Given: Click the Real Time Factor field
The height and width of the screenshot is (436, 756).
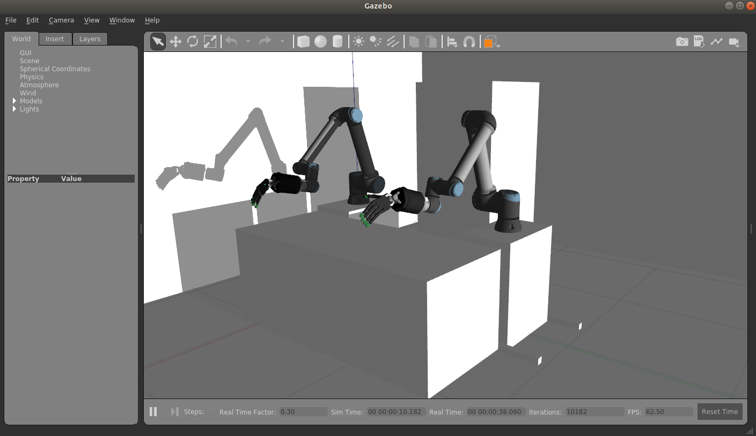Looking at the screenshot, I should click(x=303, y=412).
